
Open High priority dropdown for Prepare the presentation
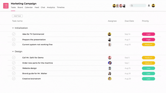coord(148,40)
